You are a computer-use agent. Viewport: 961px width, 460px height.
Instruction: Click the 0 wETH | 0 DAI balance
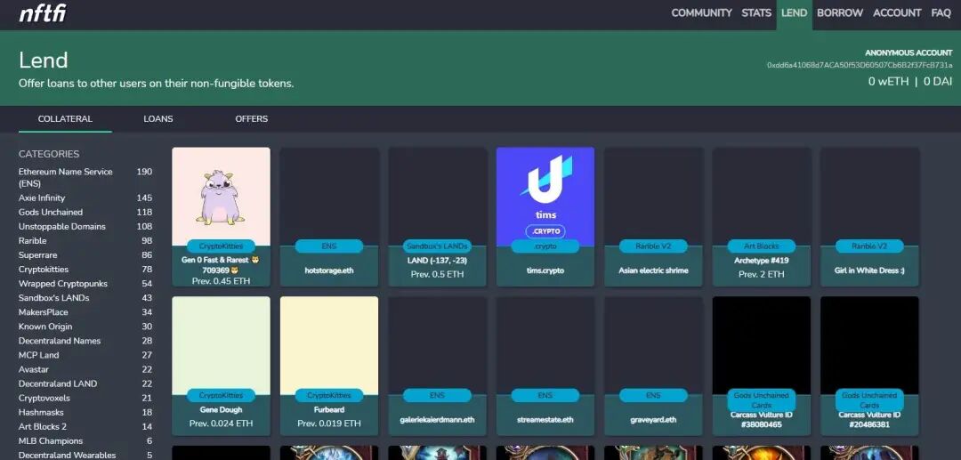coord(910,82)
